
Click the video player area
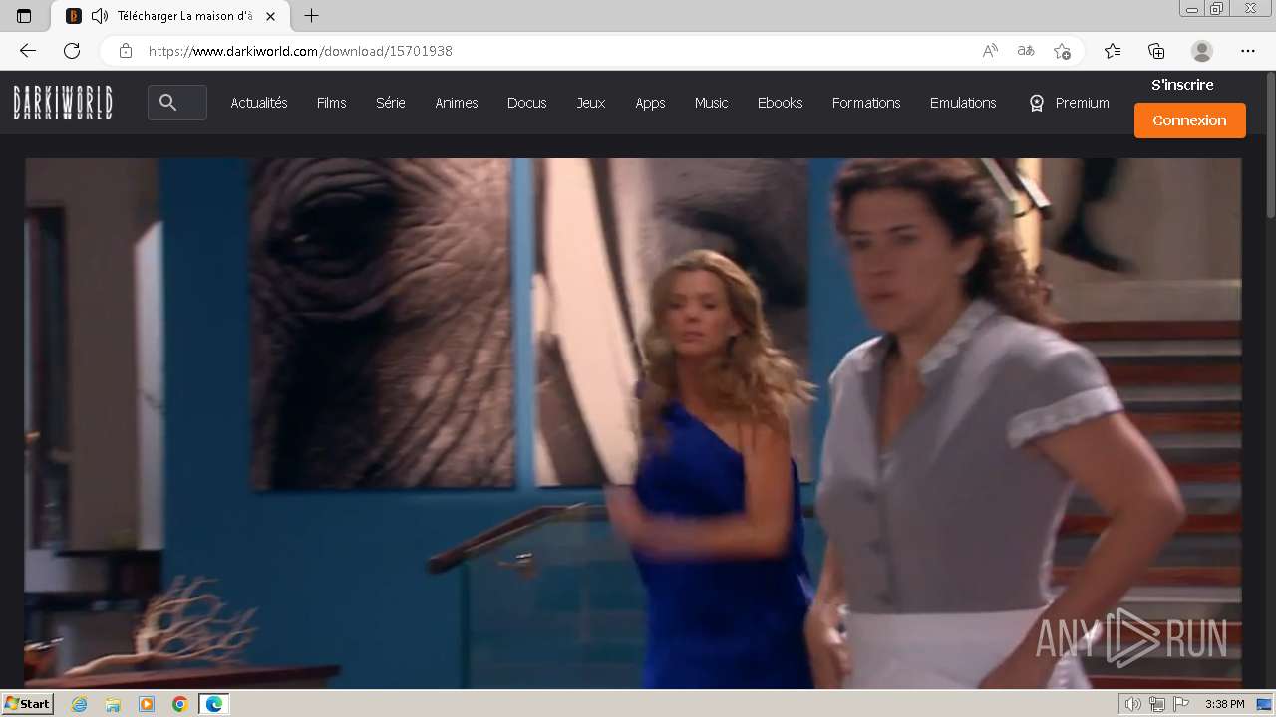(633, 423)
